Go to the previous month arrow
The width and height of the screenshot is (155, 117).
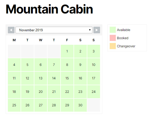point(11,30)
